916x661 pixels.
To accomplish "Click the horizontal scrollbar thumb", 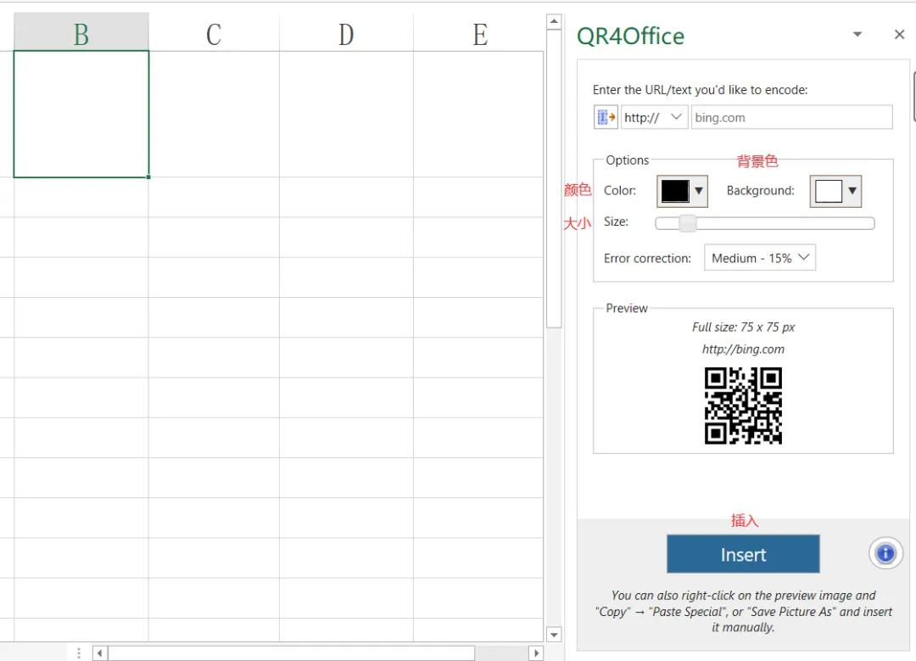I will [x=291, y=653].
